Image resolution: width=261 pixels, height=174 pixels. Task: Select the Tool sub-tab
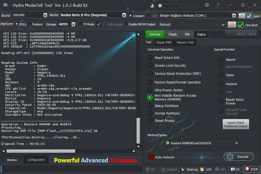point(148,42)
